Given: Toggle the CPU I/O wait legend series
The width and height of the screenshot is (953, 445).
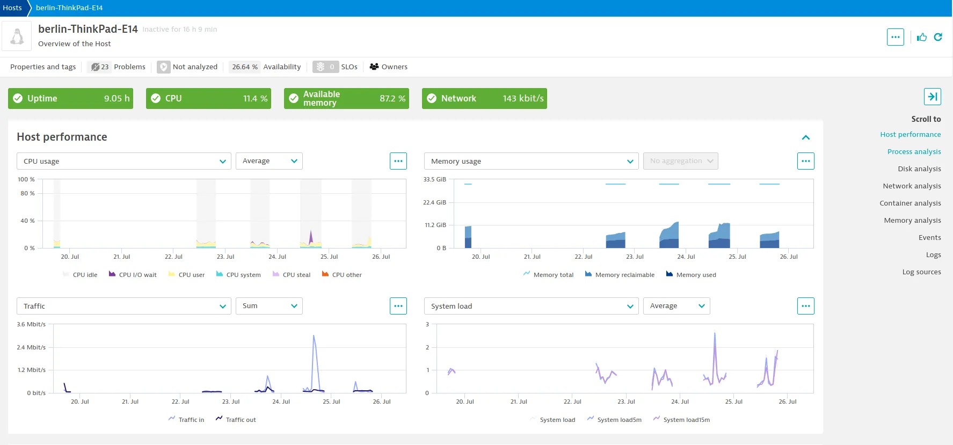Looking at the screenshot, I should pos(133,275).
